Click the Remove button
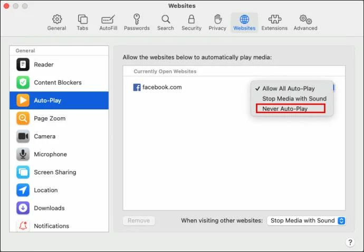The image size is (364, 252). [x=139, y=220]
